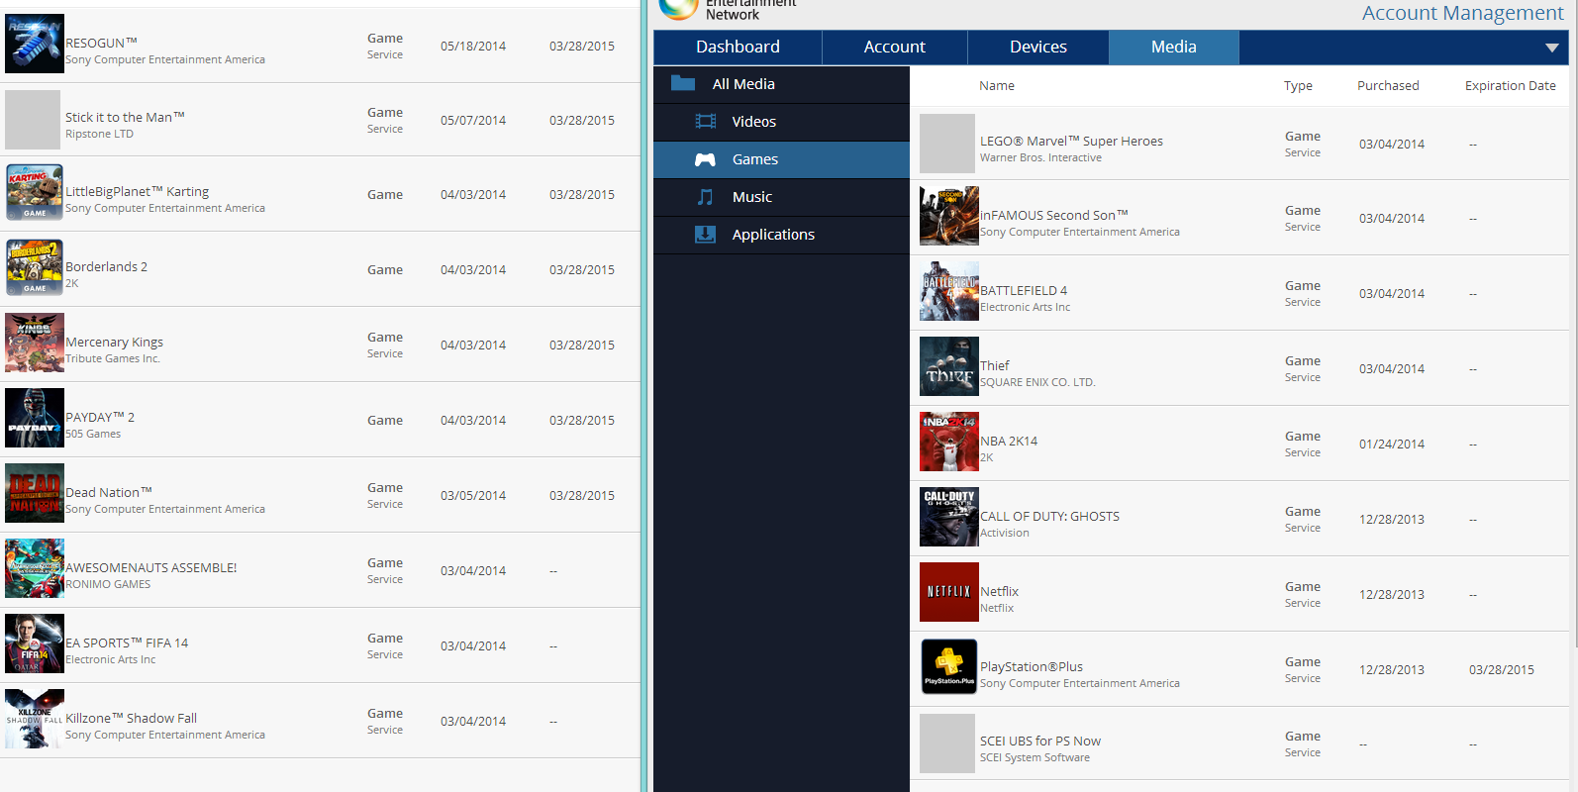
Task: Select the Borderlands 2 game thumbnail
Action: coord(35,267)
